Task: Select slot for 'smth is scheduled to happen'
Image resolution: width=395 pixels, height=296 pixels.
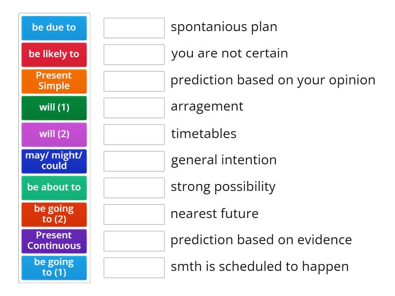Action: tap(134, 267)
